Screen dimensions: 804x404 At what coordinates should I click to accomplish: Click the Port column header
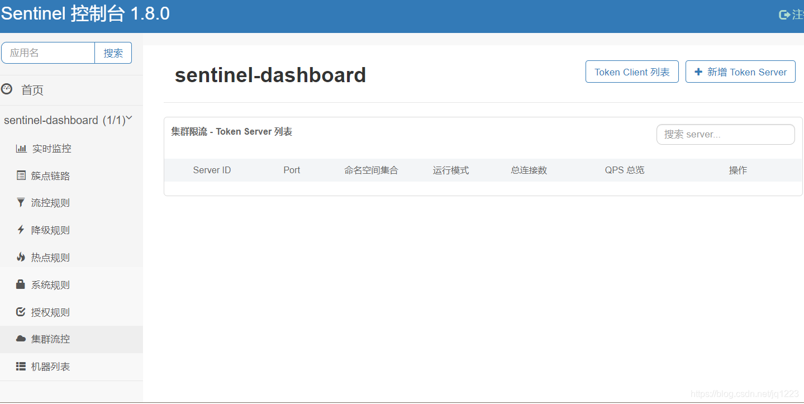[x=292, y=170]
